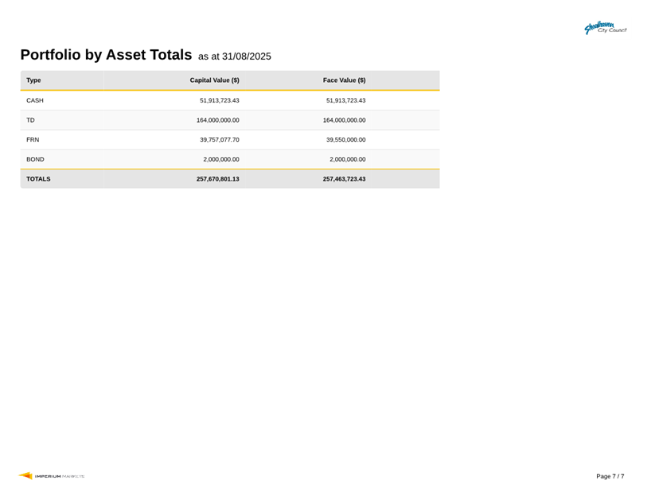Select the BOND row label
647x500 pixels.
(x=35, y=159)
